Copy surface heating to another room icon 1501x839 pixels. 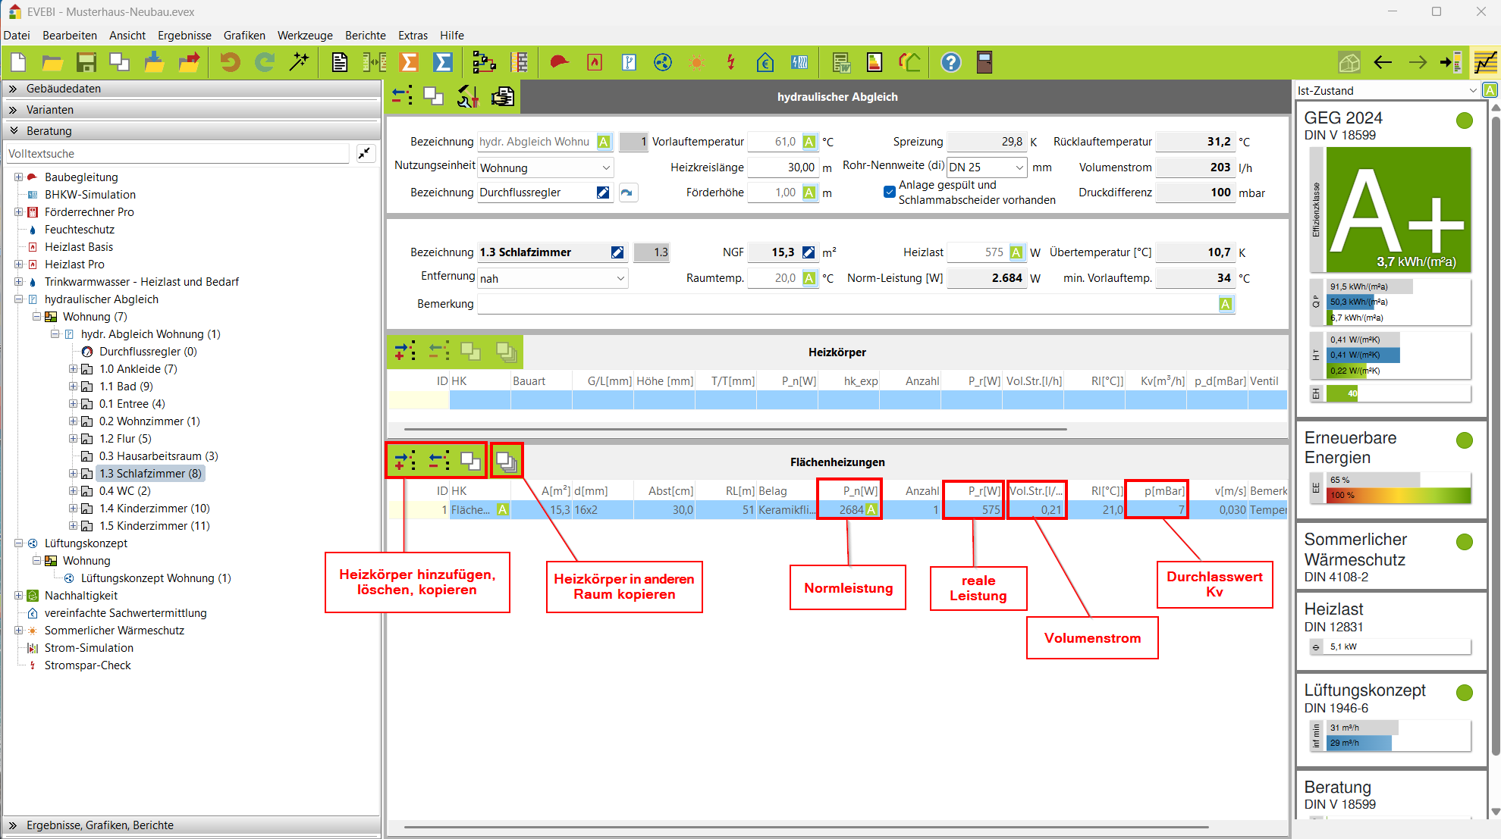pos(506,460)
